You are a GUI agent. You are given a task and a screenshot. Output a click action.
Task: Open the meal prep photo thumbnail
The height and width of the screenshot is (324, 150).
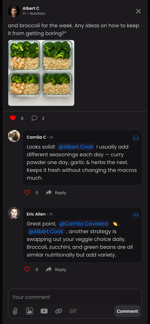pos(41,73)
